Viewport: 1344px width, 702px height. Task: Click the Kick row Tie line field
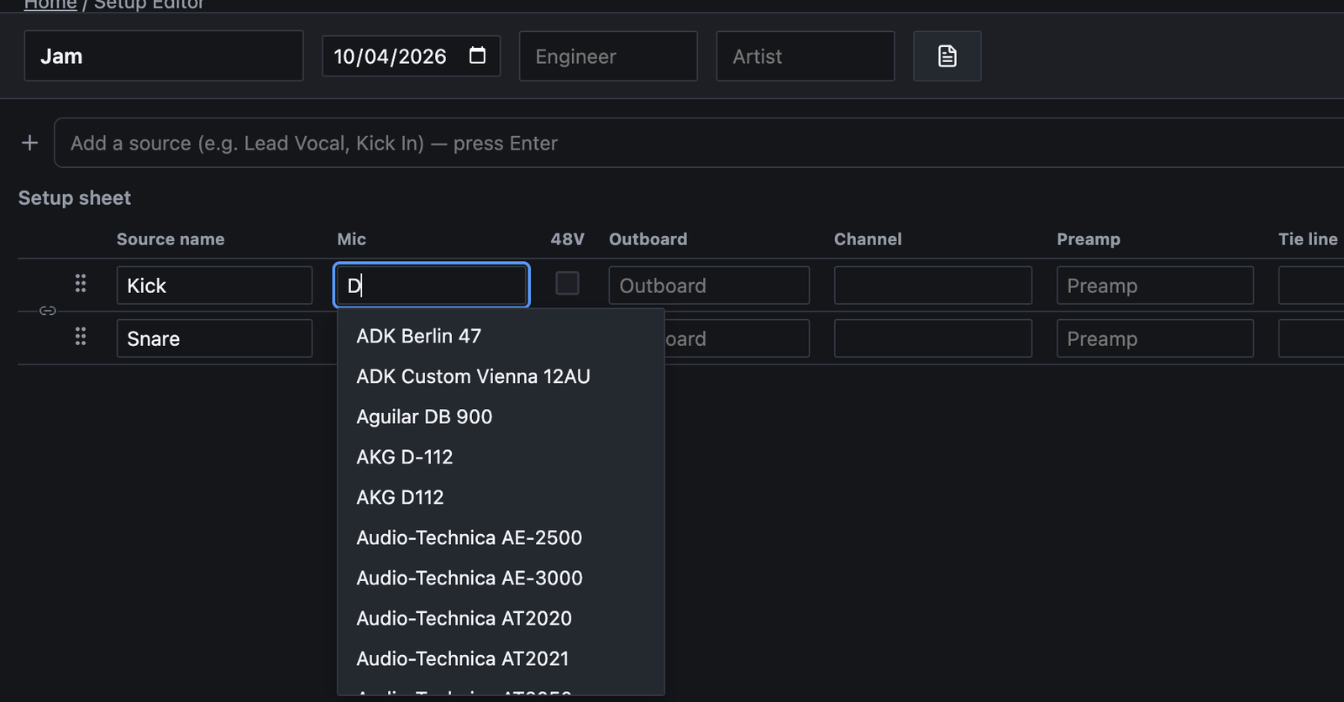pos(1311,286)
